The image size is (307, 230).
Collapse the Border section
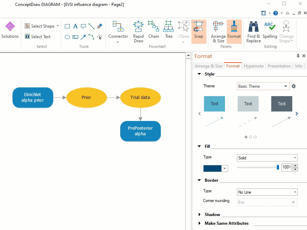(199, 180)
